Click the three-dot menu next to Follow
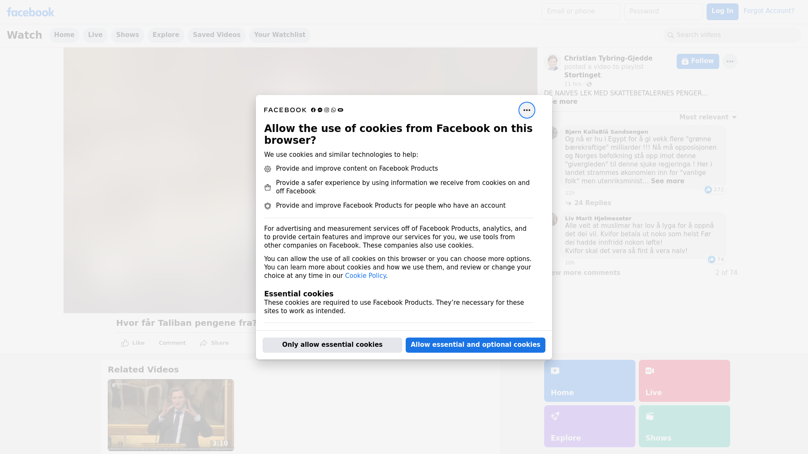Screen dimensions: 808x454 [730, 61]
